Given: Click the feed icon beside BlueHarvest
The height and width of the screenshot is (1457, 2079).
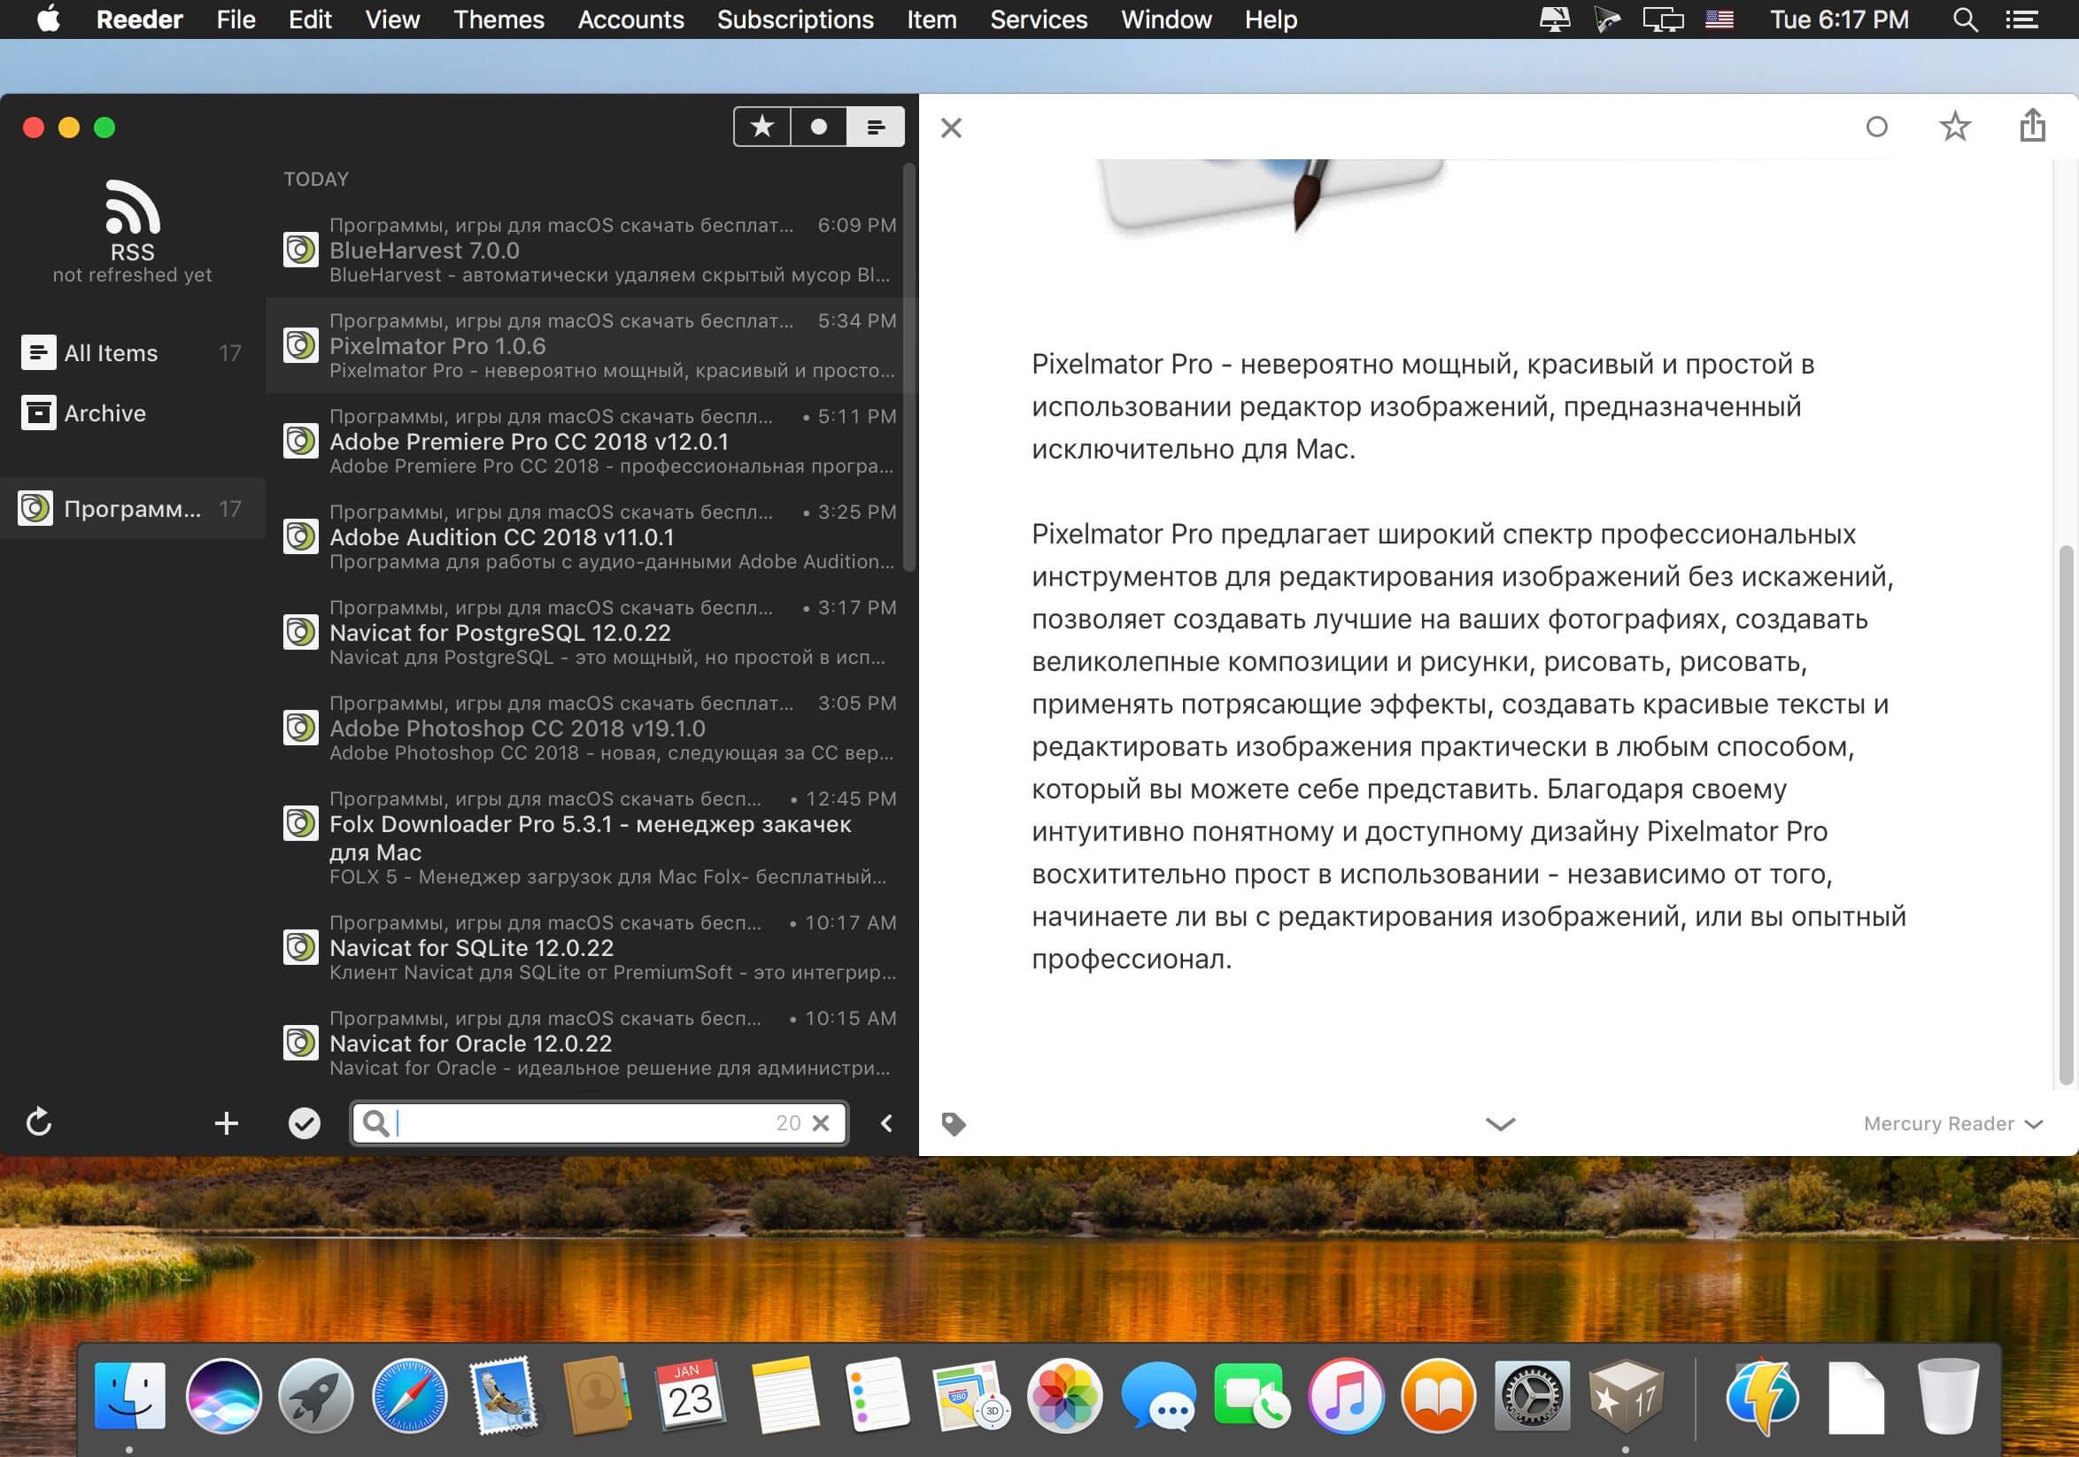Looking at the screenshot, I should coord(301,250).
